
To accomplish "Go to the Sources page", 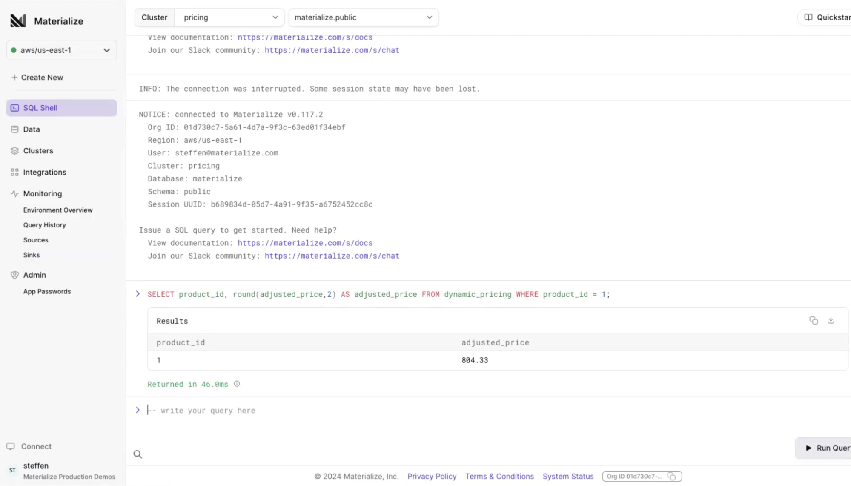I will (x=36, y=240).
